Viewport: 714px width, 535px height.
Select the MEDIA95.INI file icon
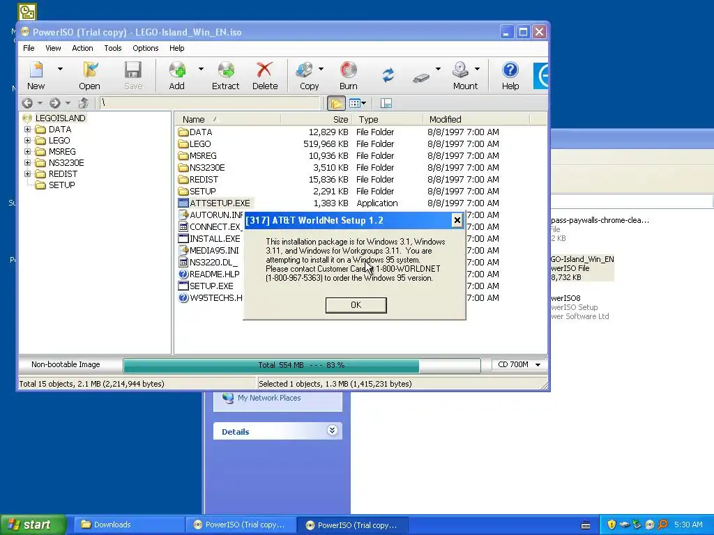(183, 251)
